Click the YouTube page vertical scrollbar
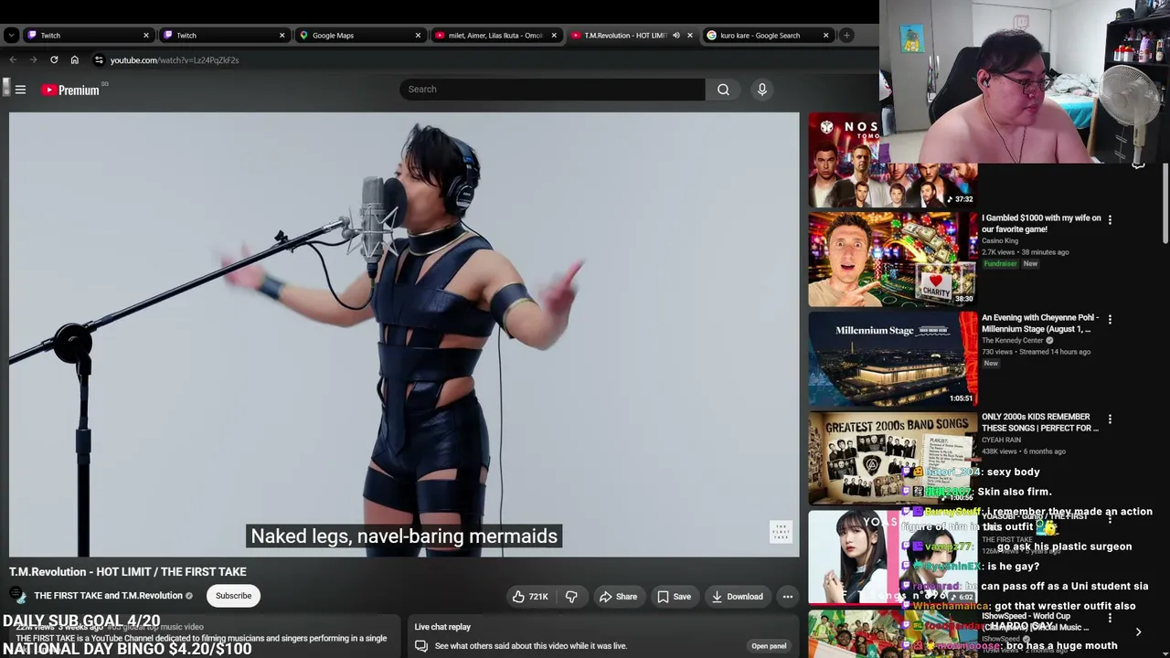Viewport: 1170px width, 658px height. click(1165, 205)
